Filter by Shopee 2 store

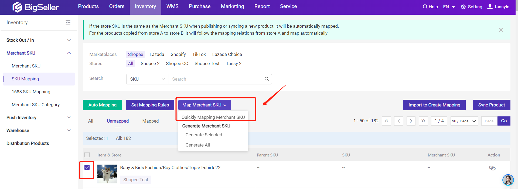[x=150, y=63]
